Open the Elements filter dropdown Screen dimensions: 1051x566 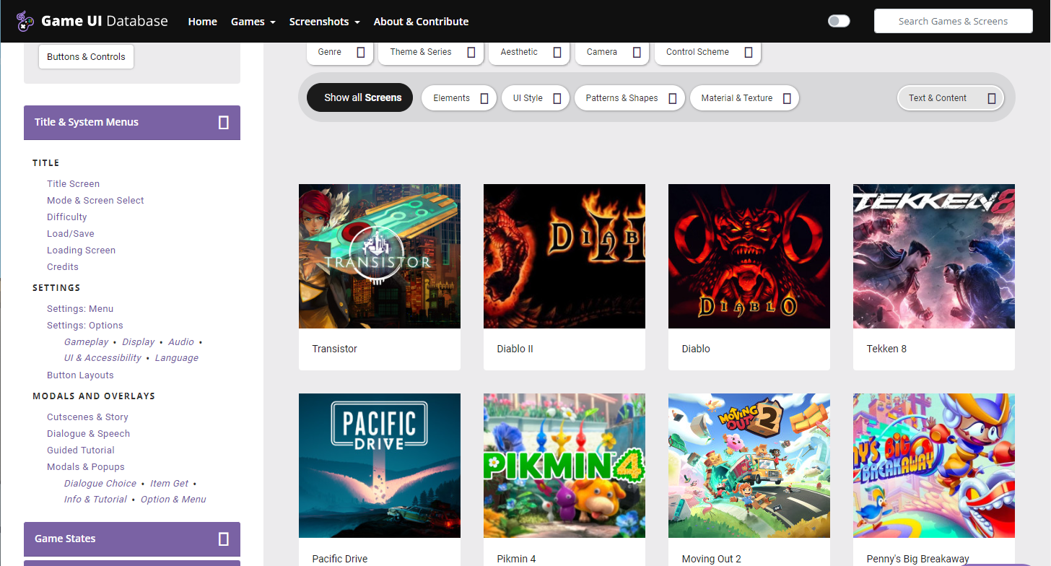(459, 98)
